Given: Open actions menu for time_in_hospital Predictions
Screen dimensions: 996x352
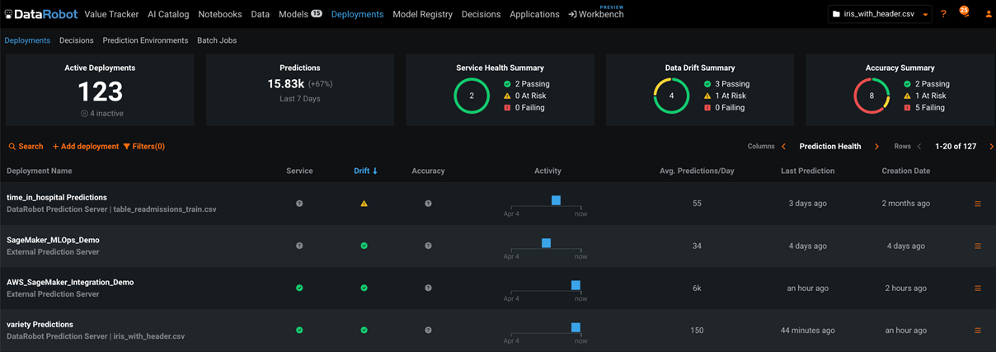Looking at the screenshot, I should point(978,204).
